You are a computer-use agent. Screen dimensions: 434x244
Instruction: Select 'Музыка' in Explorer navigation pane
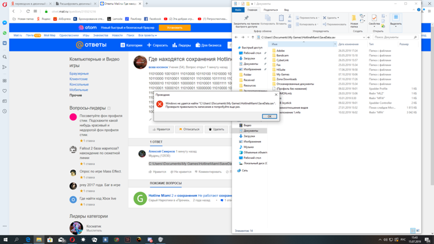pos(248,147)
